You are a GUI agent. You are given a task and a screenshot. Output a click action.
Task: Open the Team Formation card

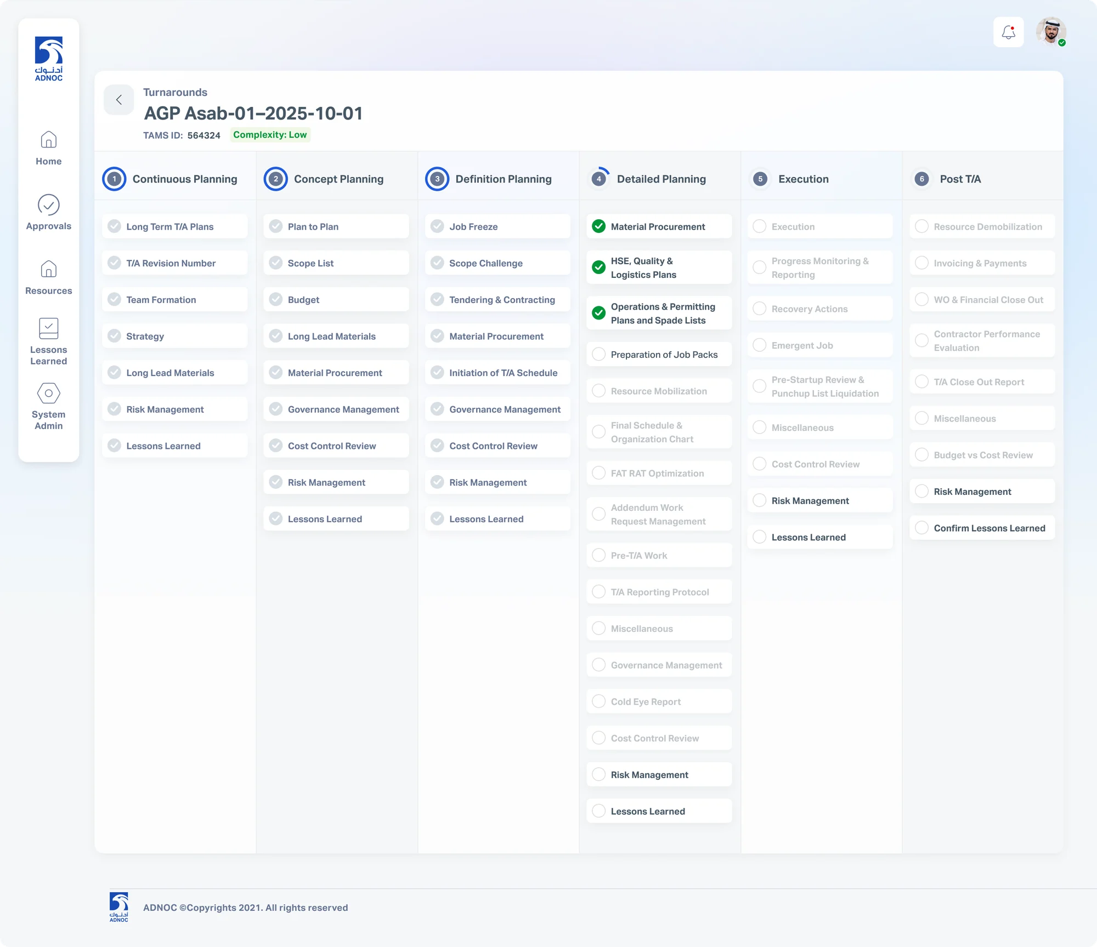click(174, 299)
